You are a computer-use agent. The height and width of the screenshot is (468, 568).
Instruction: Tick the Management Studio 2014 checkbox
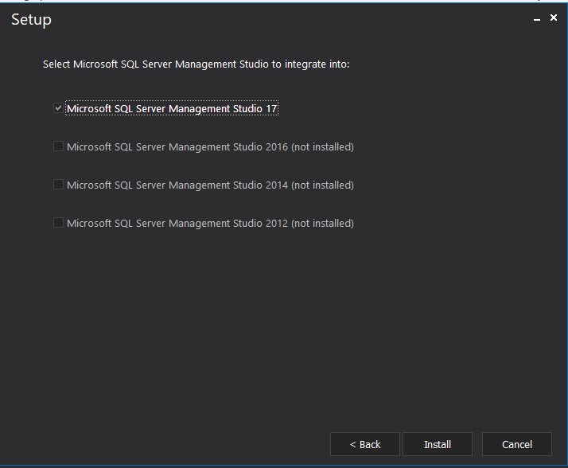pos(58,185)
